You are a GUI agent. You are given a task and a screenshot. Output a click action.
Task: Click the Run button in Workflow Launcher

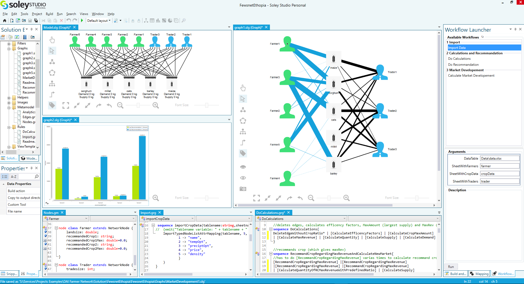tap(451, 267)
